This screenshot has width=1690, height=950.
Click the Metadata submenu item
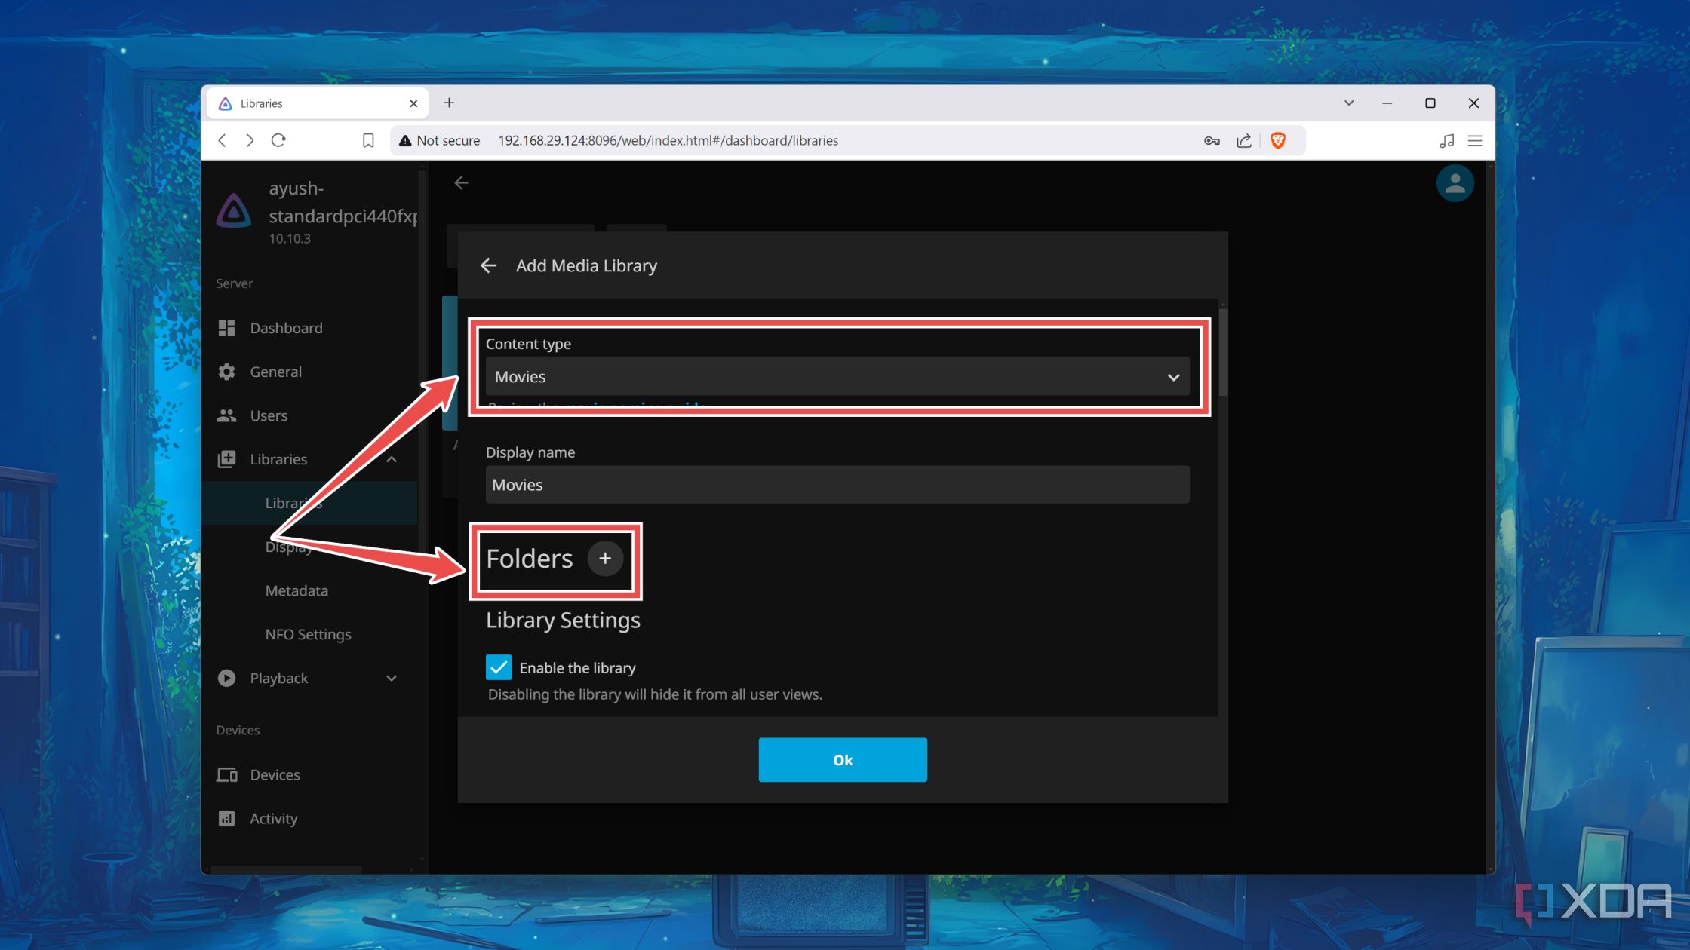click(x=296, y=590)
